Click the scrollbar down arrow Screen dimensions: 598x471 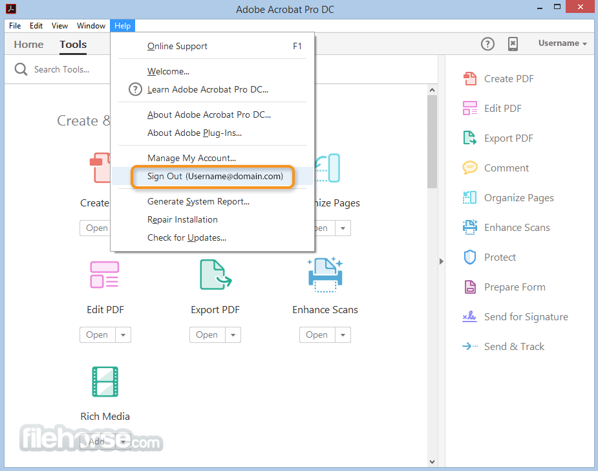431,462
